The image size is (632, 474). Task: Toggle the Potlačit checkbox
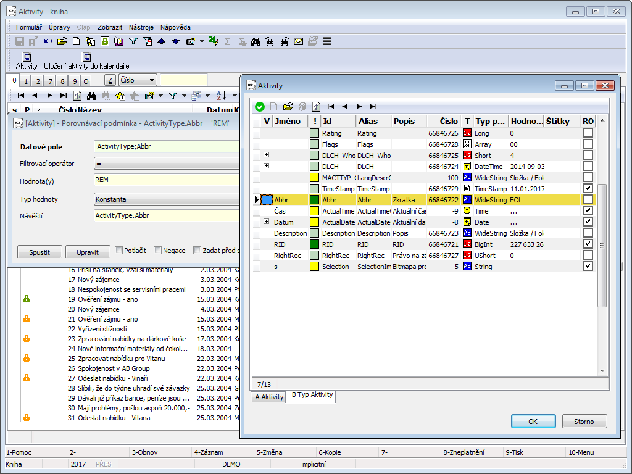pyautogui.click(x=119, y=251)
